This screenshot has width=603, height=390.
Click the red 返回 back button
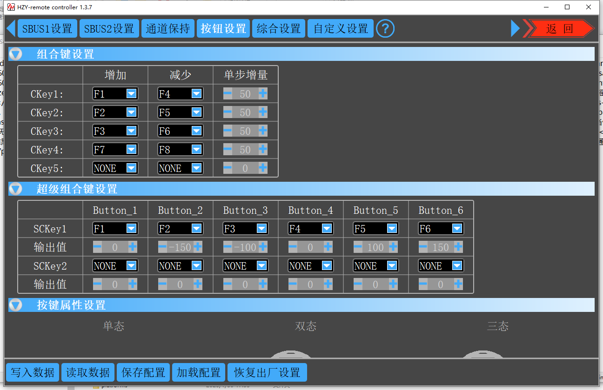coord(559,29)
